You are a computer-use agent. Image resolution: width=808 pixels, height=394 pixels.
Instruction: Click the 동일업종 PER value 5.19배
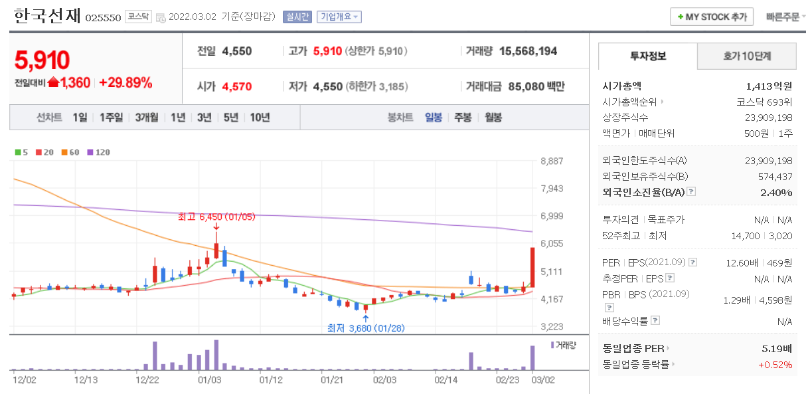(777, 348)
